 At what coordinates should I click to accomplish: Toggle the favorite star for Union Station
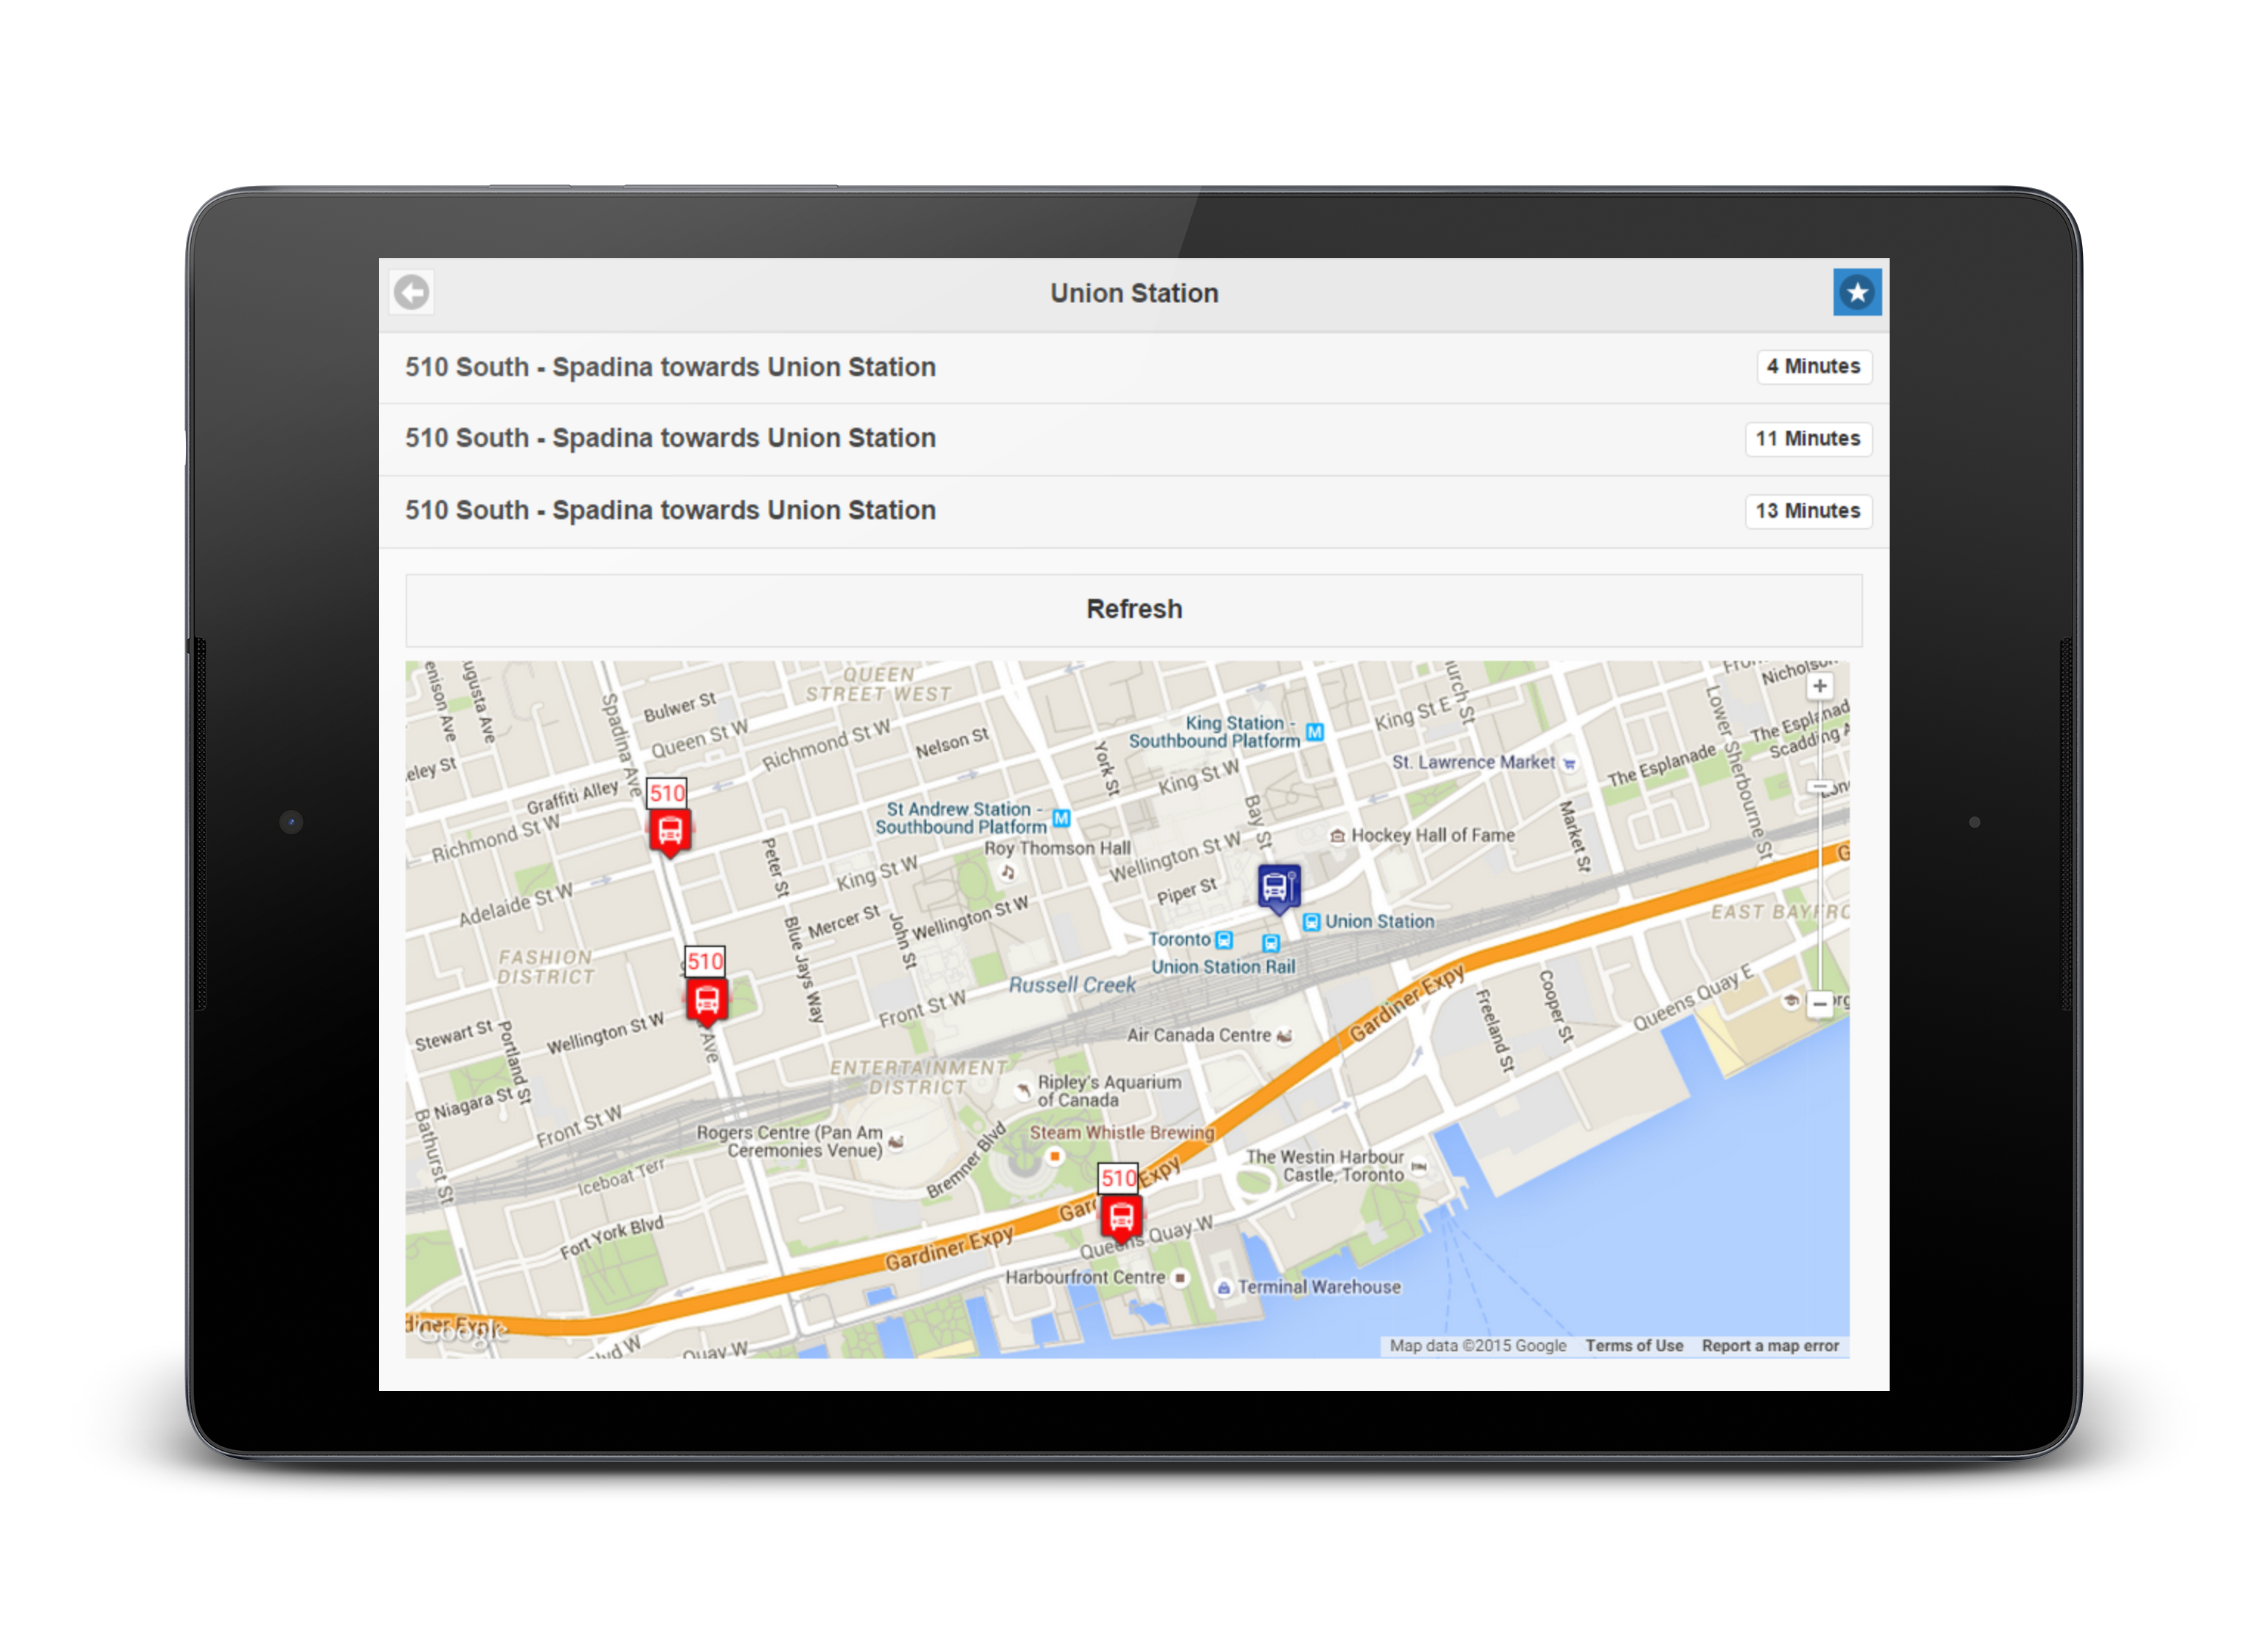click(x=1856, y=292)
